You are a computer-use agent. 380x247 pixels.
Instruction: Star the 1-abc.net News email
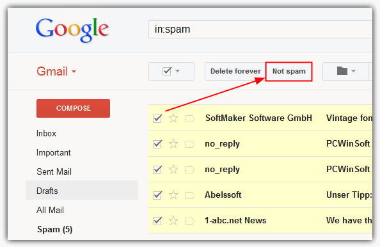coord(173,221)
